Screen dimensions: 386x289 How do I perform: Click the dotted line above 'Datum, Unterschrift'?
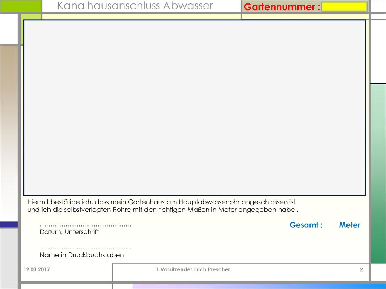[x=86, y=226]
